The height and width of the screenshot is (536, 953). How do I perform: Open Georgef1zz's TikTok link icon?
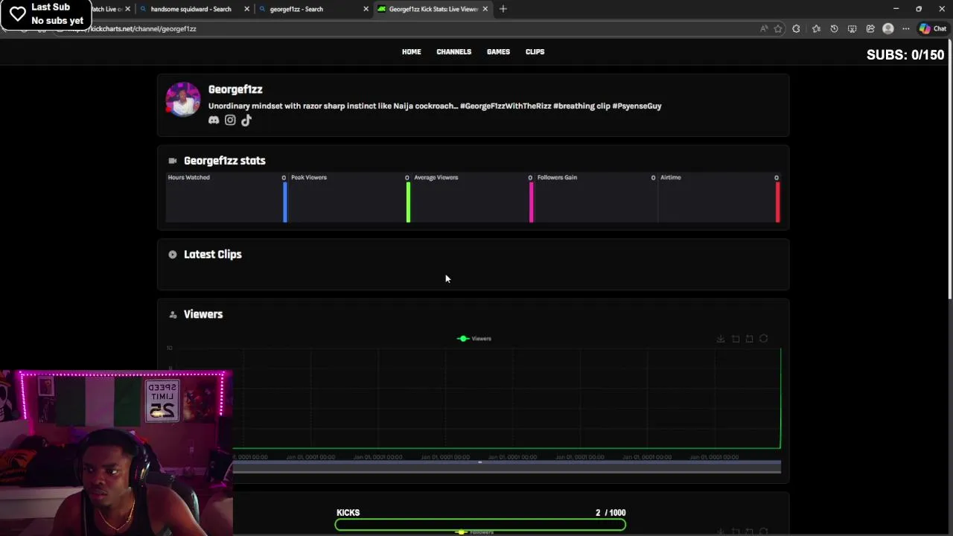point(246,120)
